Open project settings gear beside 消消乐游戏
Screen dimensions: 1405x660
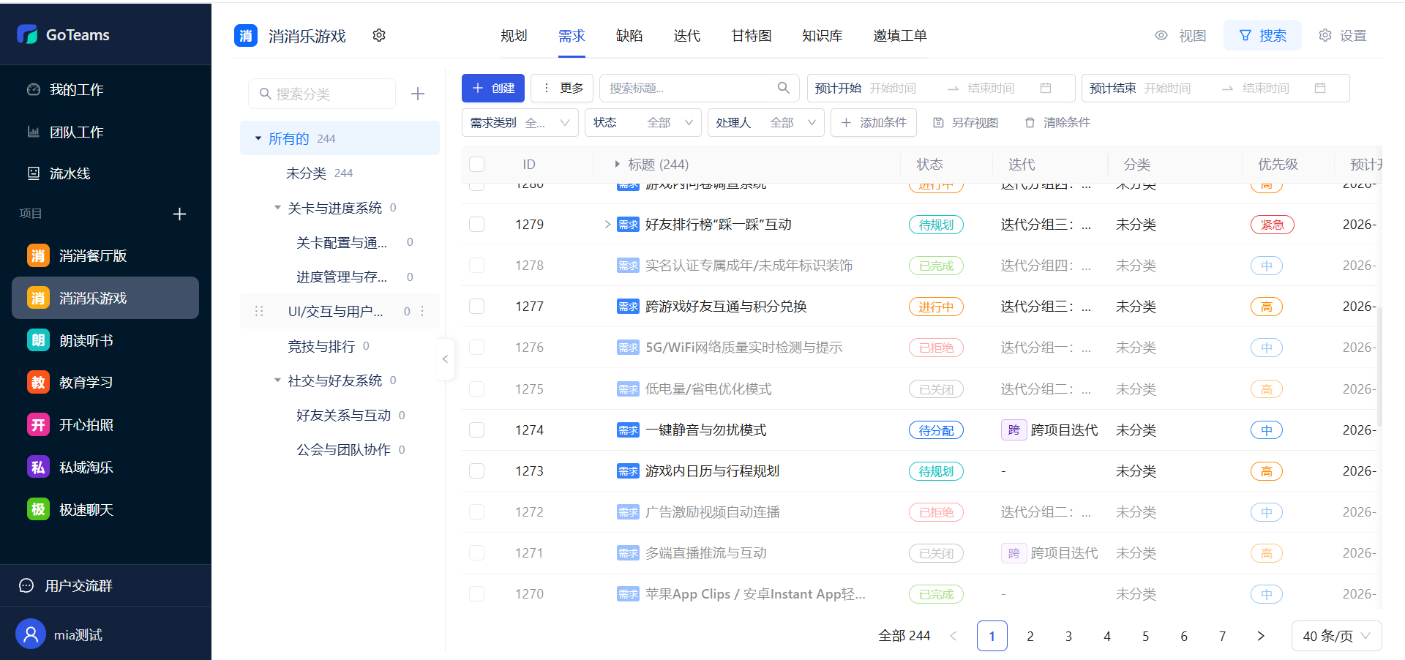(x=379, y=35)
